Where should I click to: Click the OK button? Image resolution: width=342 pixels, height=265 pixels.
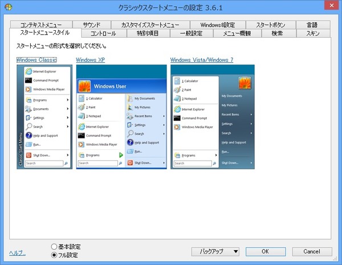tap(266, 251)
